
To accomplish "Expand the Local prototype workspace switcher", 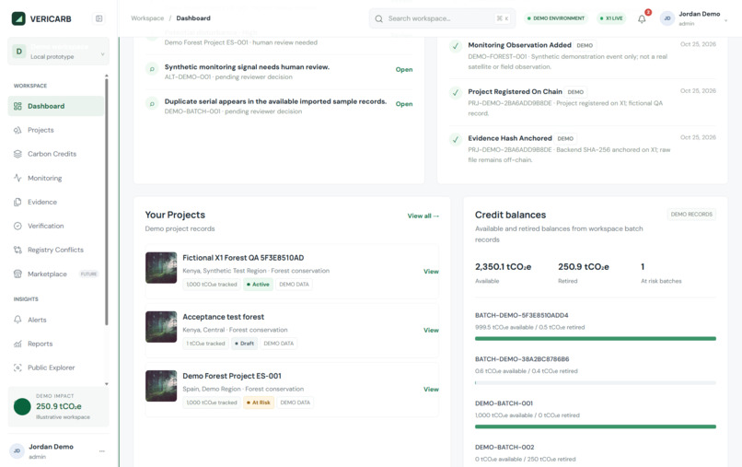I will [58, 52].
